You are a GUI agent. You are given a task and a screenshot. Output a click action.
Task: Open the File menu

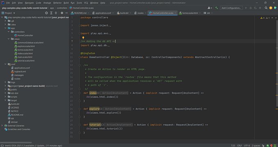tap(8, 3)
